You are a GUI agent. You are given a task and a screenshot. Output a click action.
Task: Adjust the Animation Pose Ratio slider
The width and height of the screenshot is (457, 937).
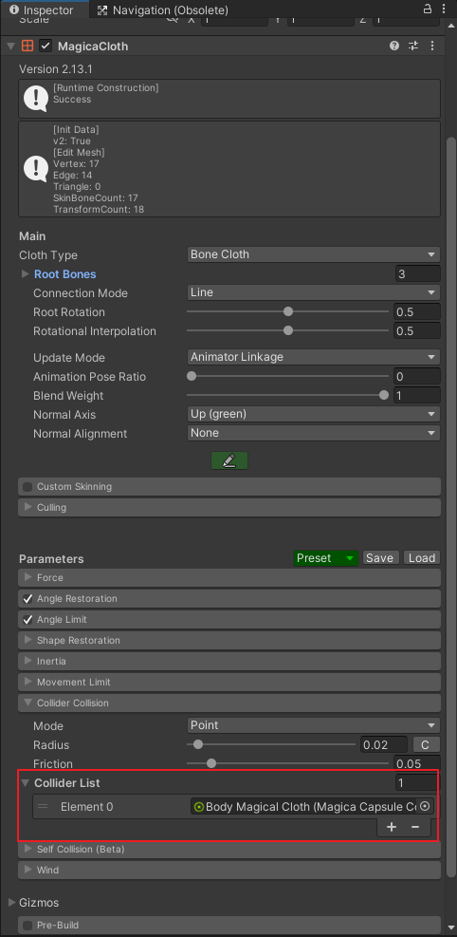pos(287,377)
